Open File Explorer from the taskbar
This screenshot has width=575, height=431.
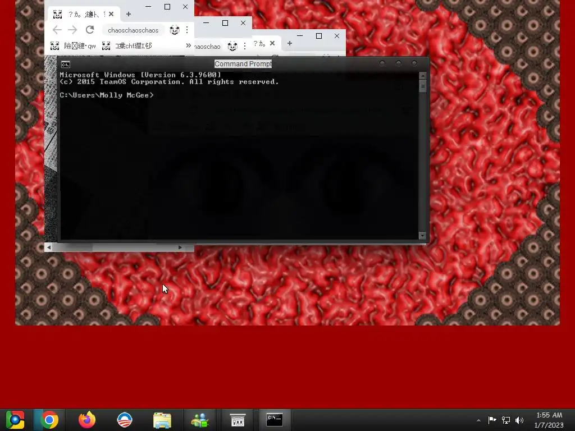162,420
